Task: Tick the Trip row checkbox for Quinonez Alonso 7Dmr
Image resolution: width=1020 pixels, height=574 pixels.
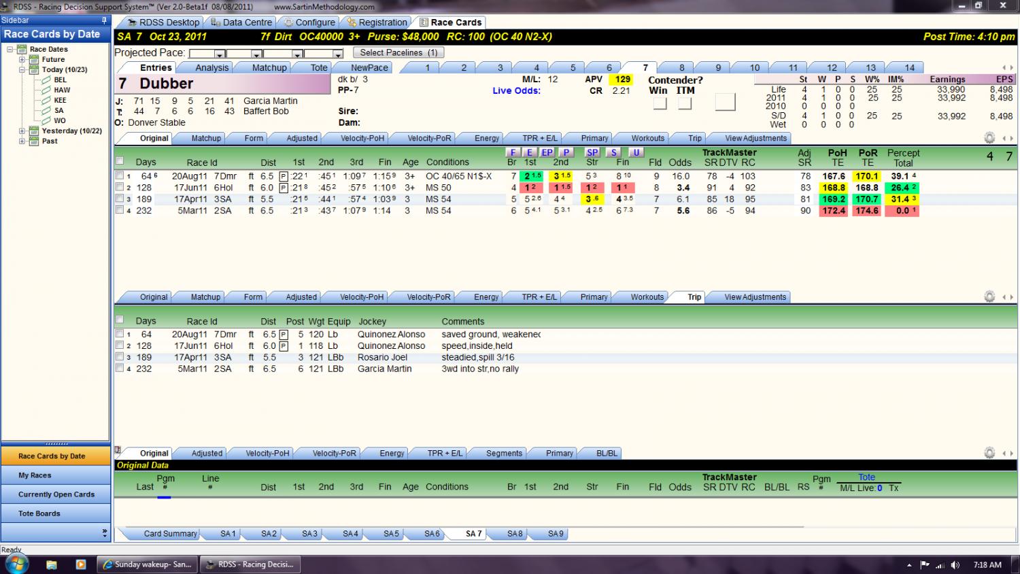Action: [120, 334]
